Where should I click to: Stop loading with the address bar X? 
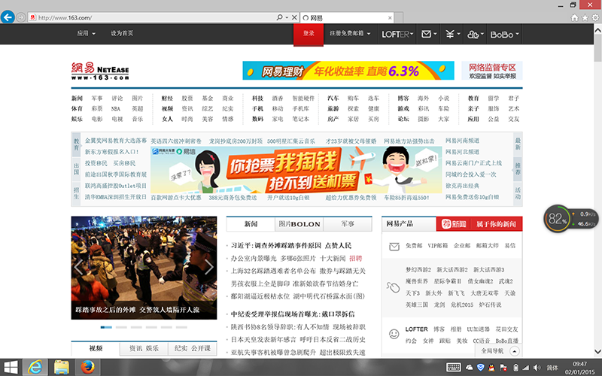(x=294, y=17)
